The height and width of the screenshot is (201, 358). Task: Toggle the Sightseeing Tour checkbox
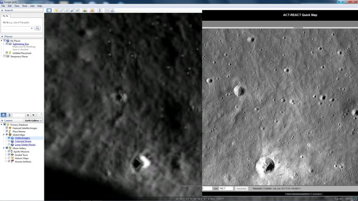tap(7, 44)
